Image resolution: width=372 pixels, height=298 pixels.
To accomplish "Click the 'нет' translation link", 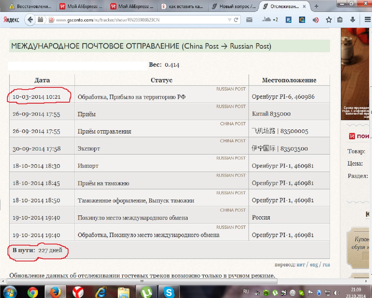I will [300, 265].
